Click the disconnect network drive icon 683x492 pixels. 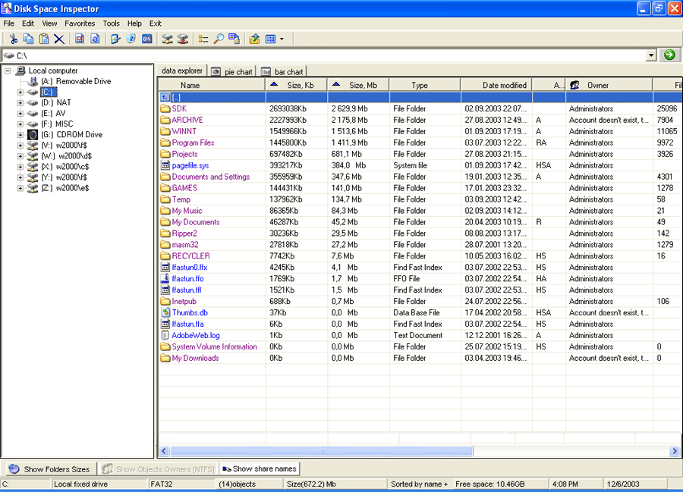183,39
